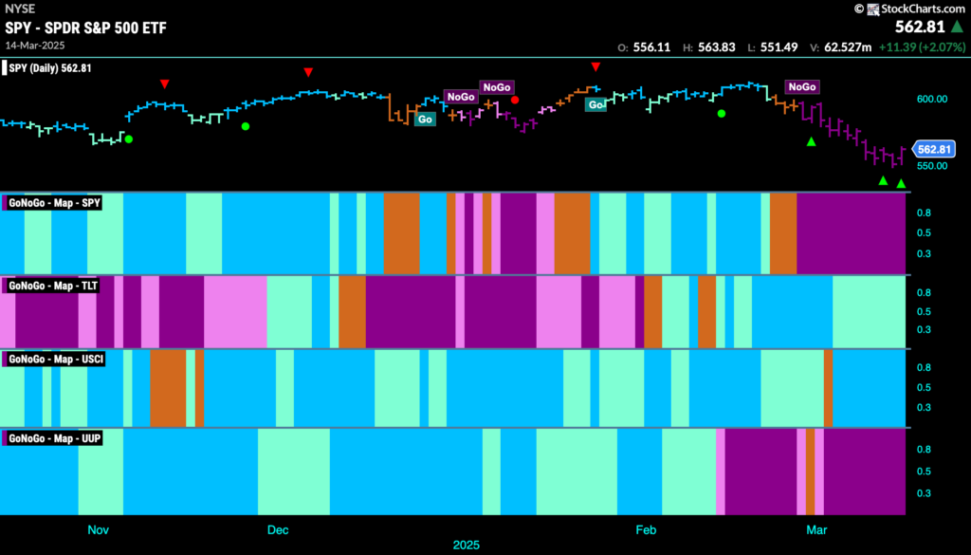Click '0.5' axis value in the USCI panel
This screenshot has height=555, width=971.
click(924, 388)
